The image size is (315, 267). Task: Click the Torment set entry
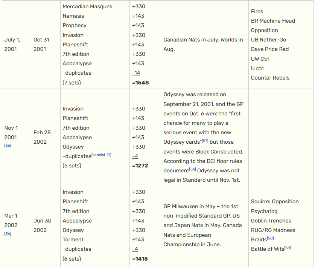tap(73, 239)
